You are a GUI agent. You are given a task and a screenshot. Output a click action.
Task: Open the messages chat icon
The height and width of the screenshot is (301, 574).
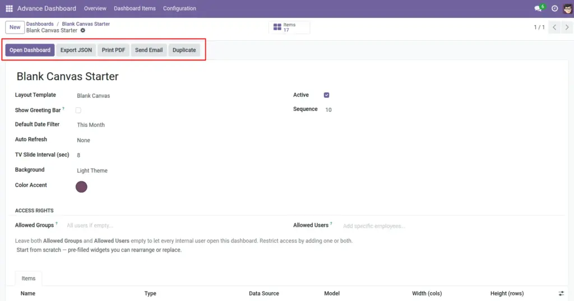(x=539, y=8)
